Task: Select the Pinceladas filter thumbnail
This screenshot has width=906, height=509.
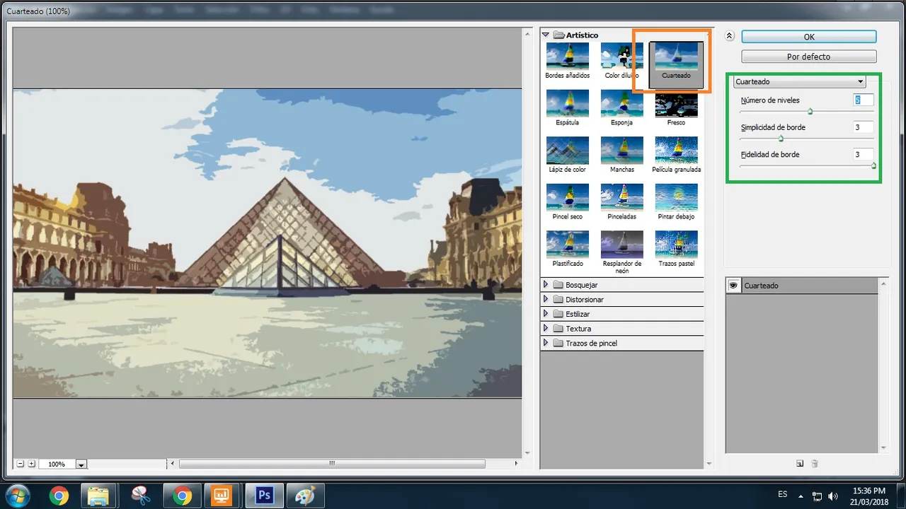Action: (x=621, y=201)
